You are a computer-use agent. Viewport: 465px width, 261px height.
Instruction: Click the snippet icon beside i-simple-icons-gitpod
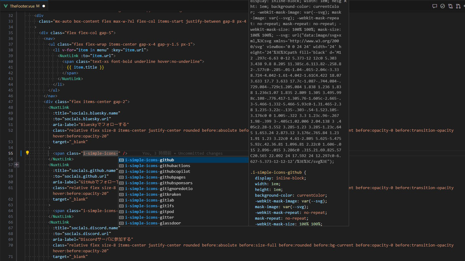(x=121, y=212)
